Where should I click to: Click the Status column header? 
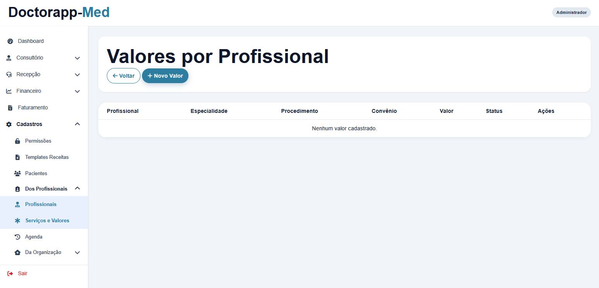pos(494,111)
